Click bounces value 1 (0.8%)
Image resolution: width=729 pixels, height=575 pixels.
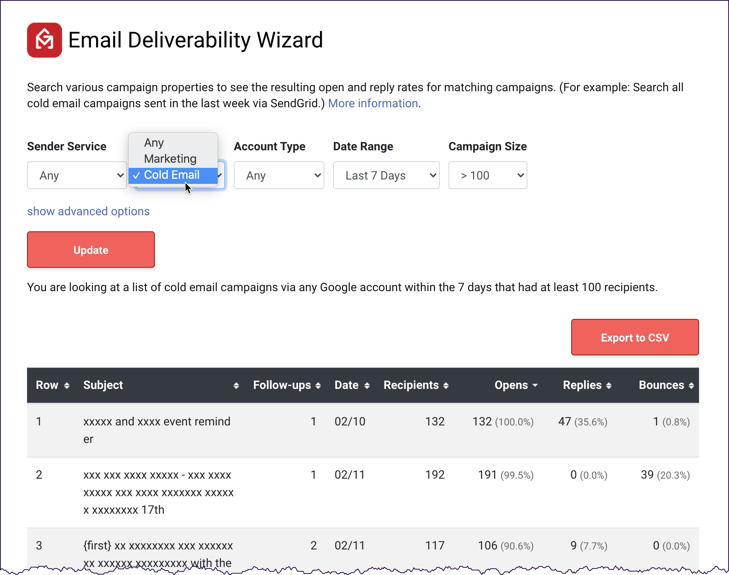[x=671, y=422]
